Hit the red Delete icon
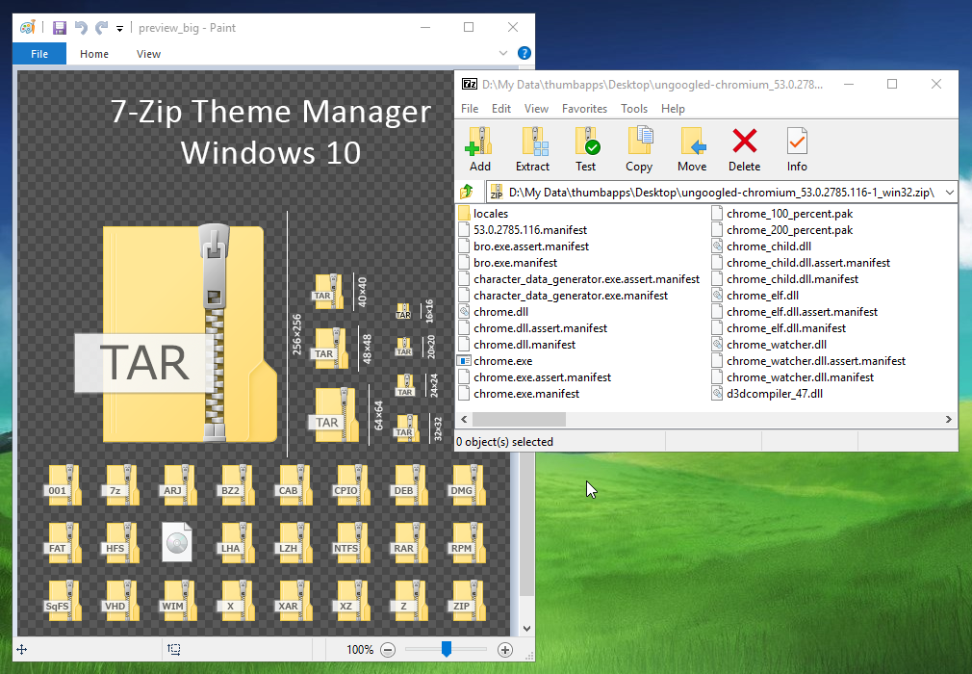Viewport: 972px width, 674px height. click(x=744, y=148)
